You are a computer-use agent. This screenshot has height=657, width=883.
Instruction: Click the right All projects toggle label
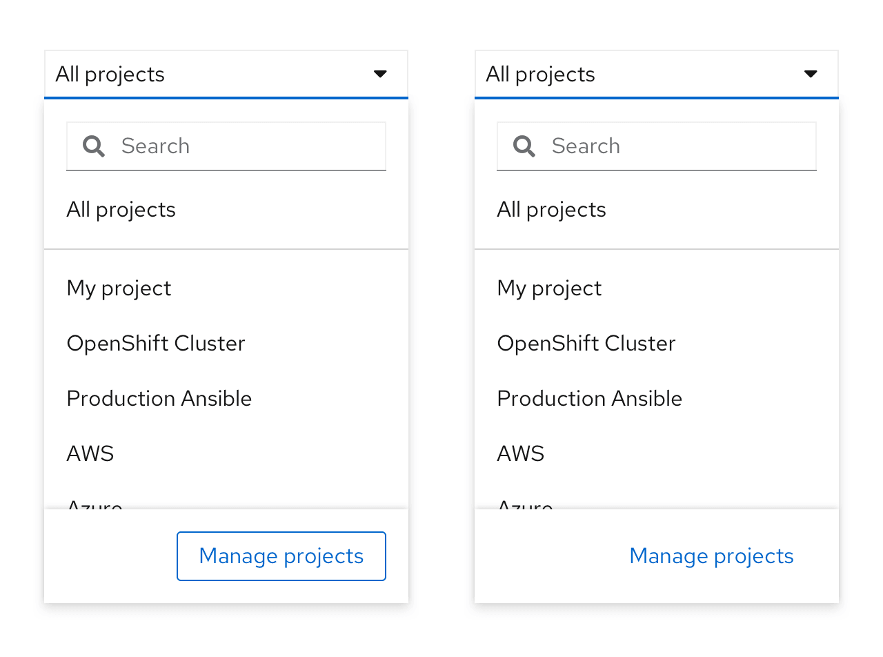541,75
